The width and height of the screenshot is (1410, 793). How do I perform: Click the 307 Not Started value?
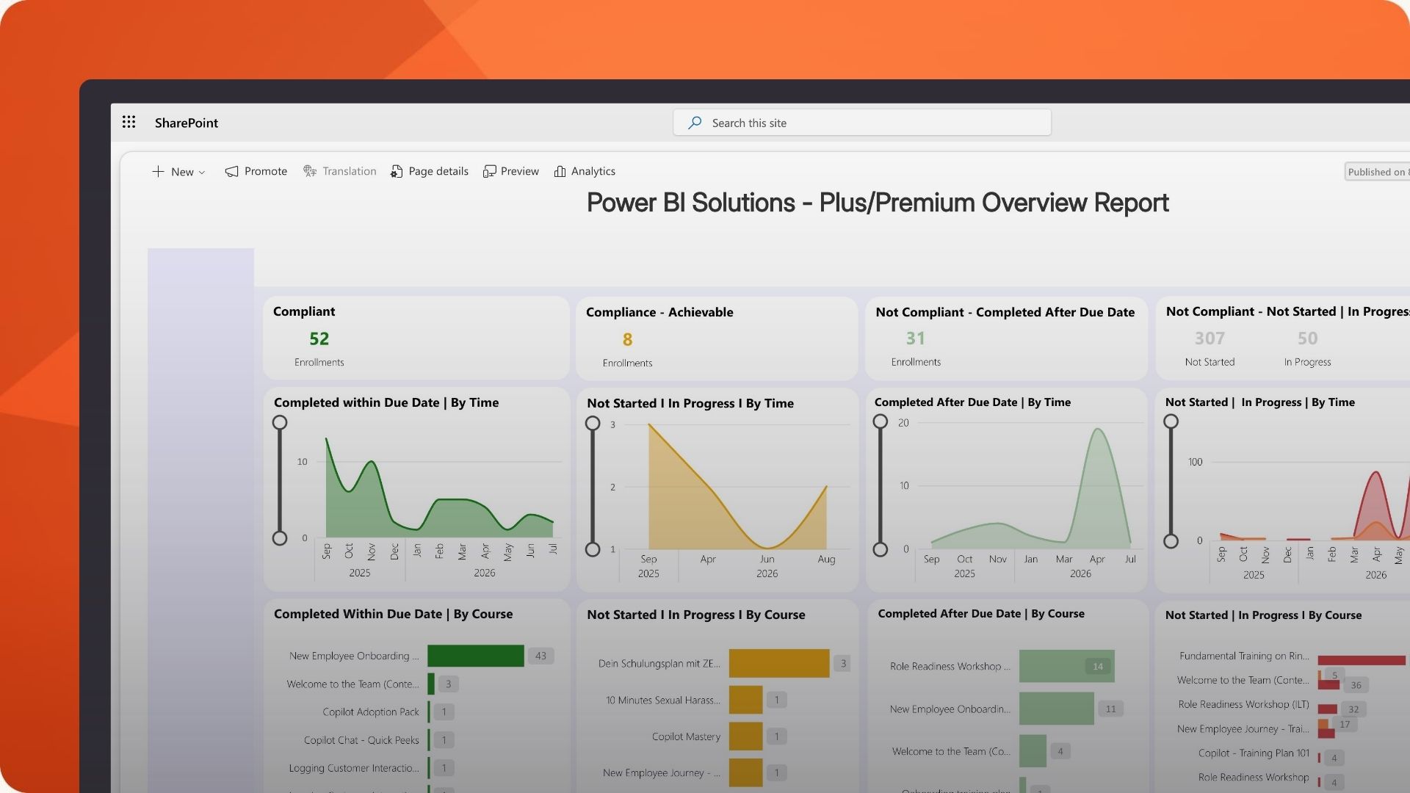click(1210, 338)
